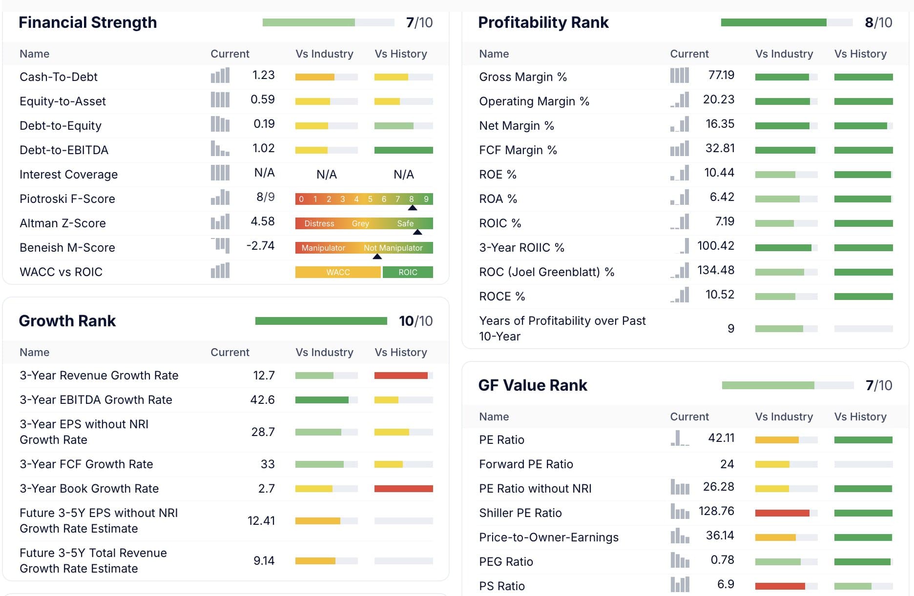Click the Beneish M-Score sparkline icon
Viewport: 914px width, 596px height.
point(221,245)
